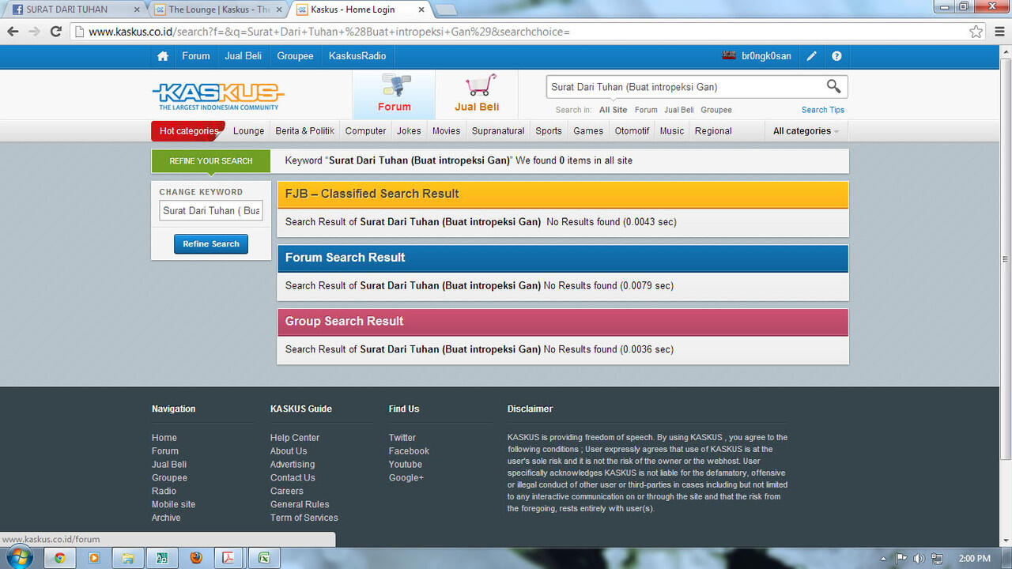The width and height of the screenshot is (1012, 569).
Task: Switch to The Lounge Kaskus tab
Action: [219, 9]
